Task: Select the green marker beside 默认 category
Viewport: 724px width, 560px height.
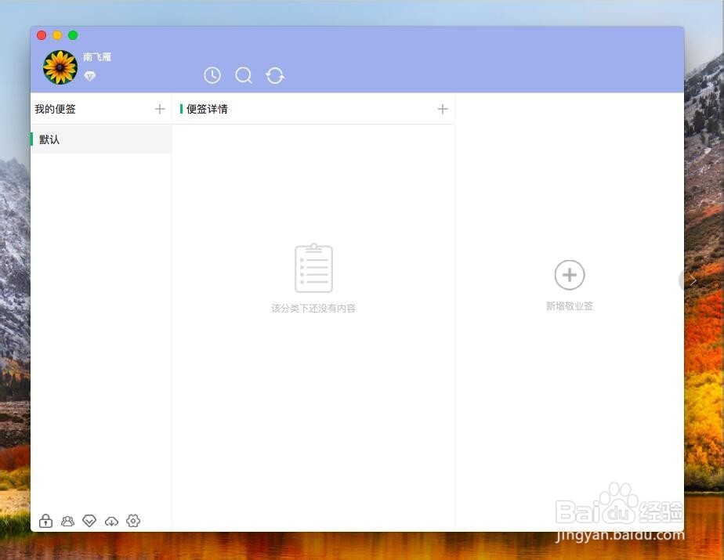Action: 32,139
